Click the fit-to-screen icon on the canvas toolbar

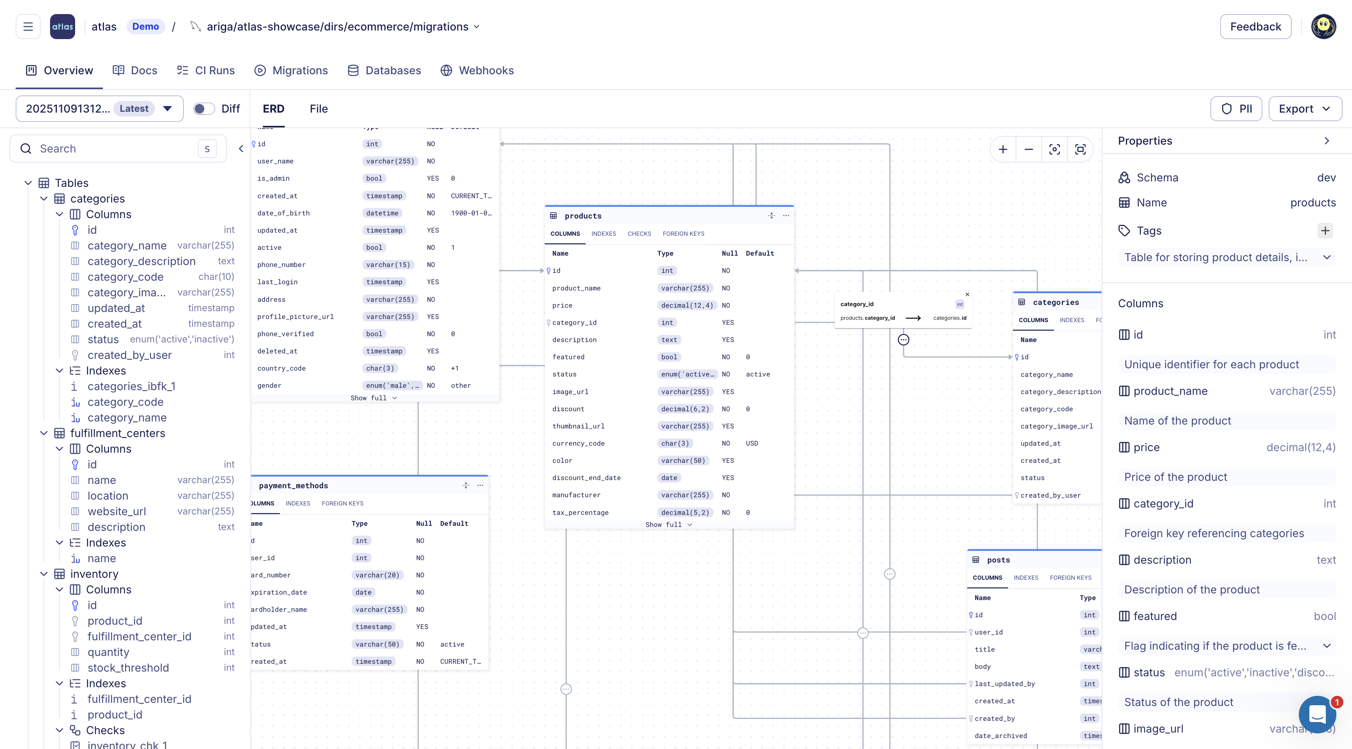click(1081, 149)
